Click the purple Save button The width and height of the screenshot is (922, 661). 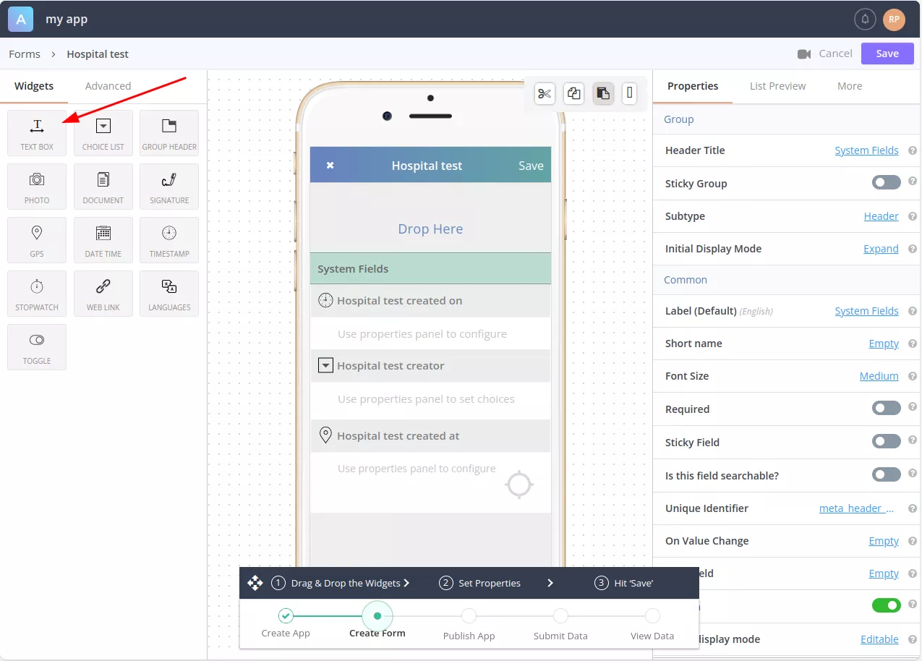pos(887,54)
